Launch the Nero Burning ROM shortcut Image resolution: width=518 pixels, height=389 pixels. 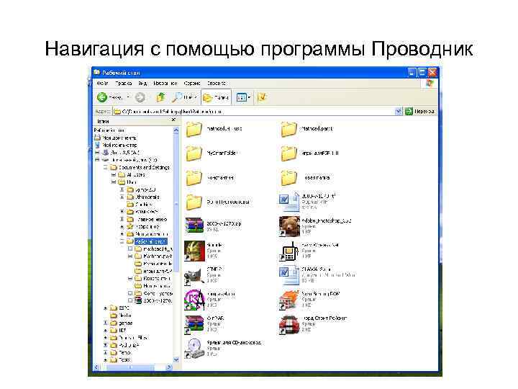[288, 300]
